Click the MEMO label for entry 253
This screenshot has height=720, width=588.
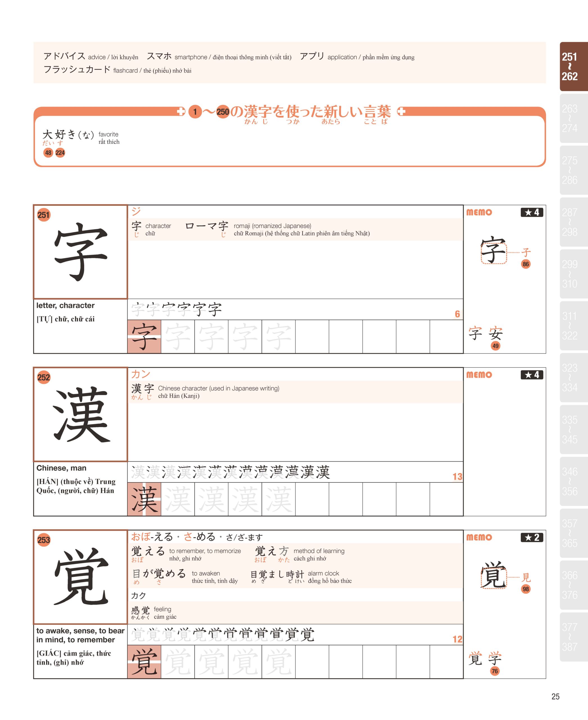(479, 537)
